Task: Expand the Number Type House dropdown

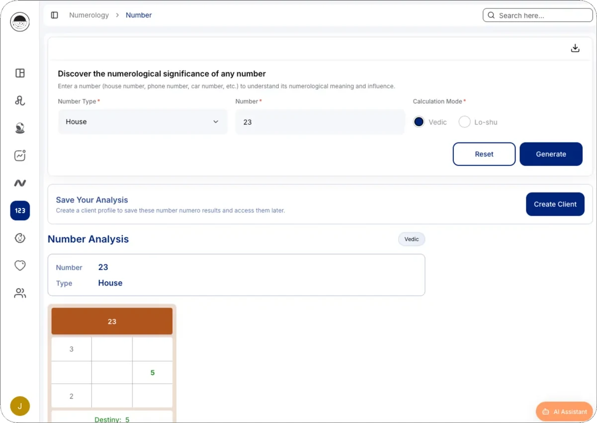Action: pyautogui.click(x=143, y=122)
